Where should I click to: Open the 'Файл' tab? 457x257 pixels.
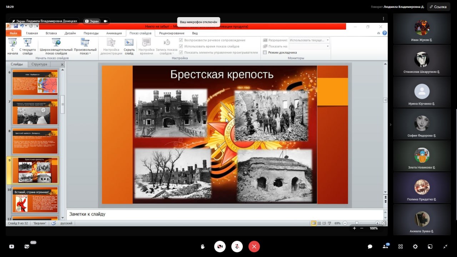point(14,33)
